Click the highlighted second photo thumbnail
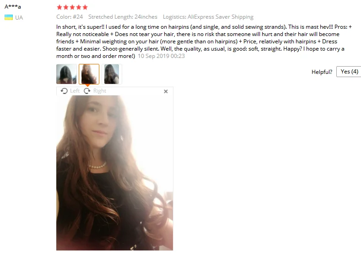 pos(89,74)
